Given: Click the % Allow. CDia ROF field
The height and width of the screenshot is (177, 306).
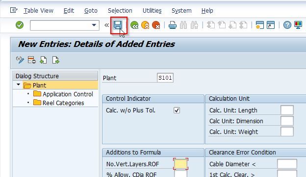Looking at the screenshot, I should [181, 174].
